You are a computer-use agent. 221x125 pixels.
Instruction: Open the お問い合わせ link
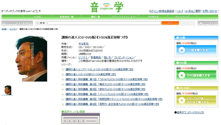pyautogui.click(x=210, y=11)
